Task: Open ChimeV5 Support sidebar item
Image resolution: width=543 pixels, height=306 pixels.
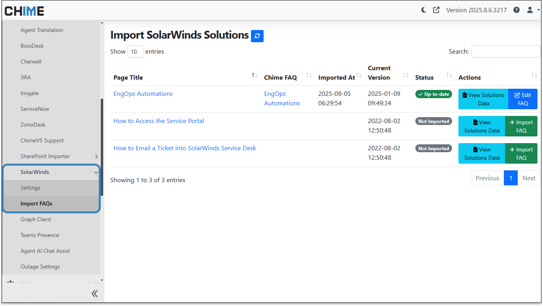Action: pos(42,140)
